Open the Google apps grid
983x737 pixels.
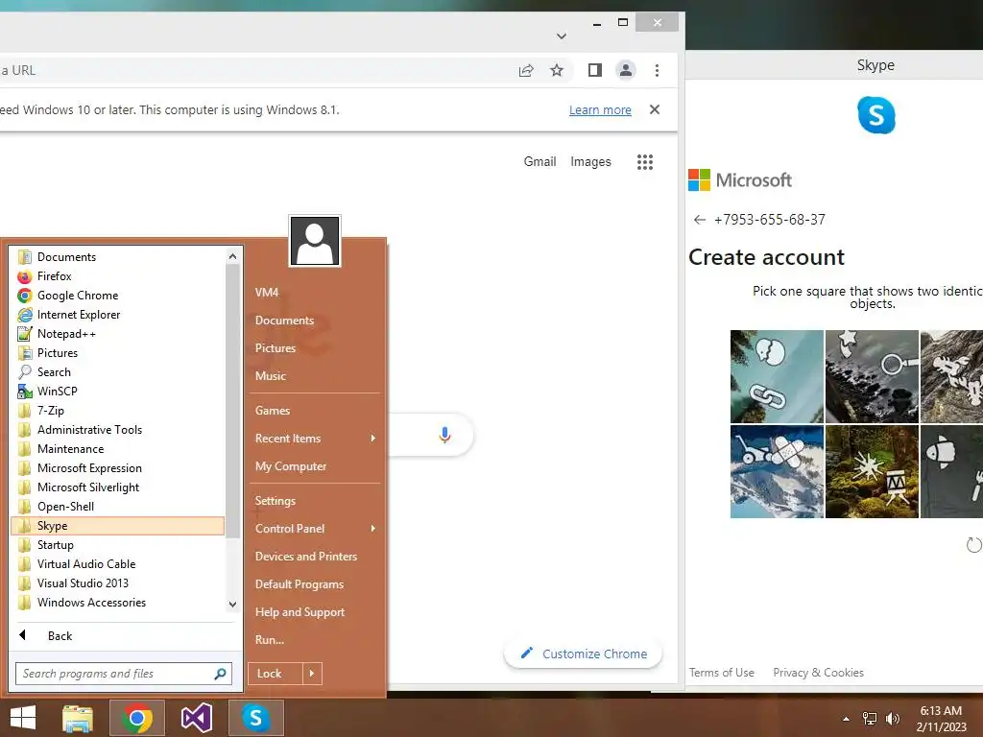click(x=645, y=161)
